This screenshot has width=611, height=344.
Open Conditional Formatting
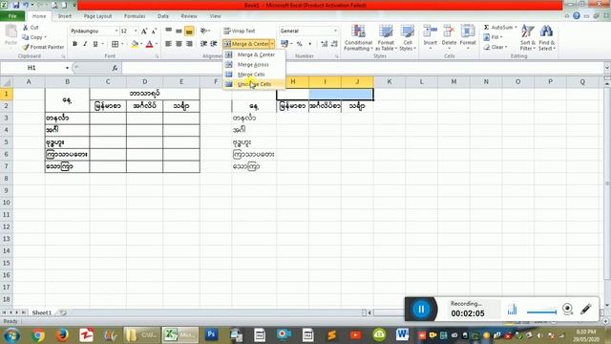tap(358, 37)
